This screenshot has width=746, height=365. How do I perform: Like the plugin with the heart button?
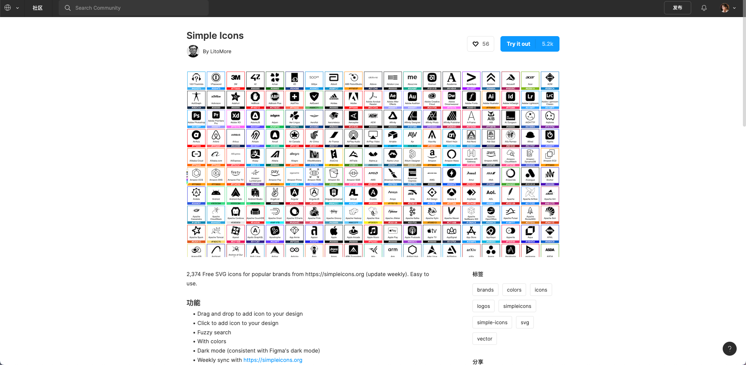(481, 44)
